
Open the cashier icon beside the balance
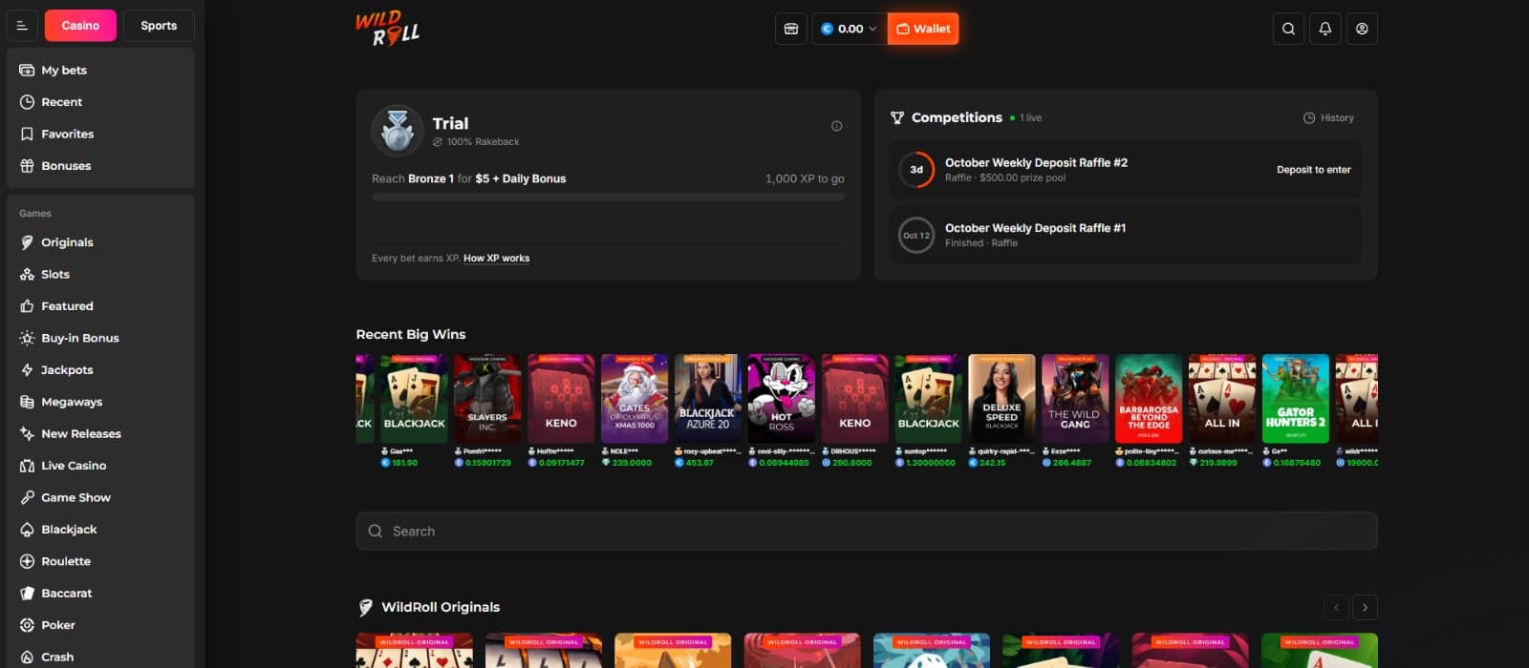[791, 29]
